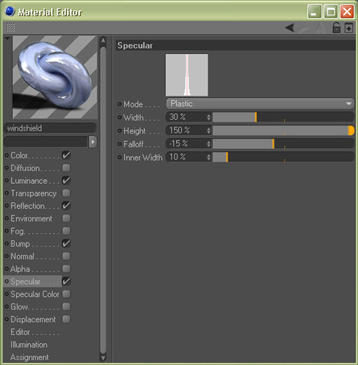The height and width of the screenshot is (365, 358).
Task: Toggle the Glow channel checkbox
Action: coord(66,307)
